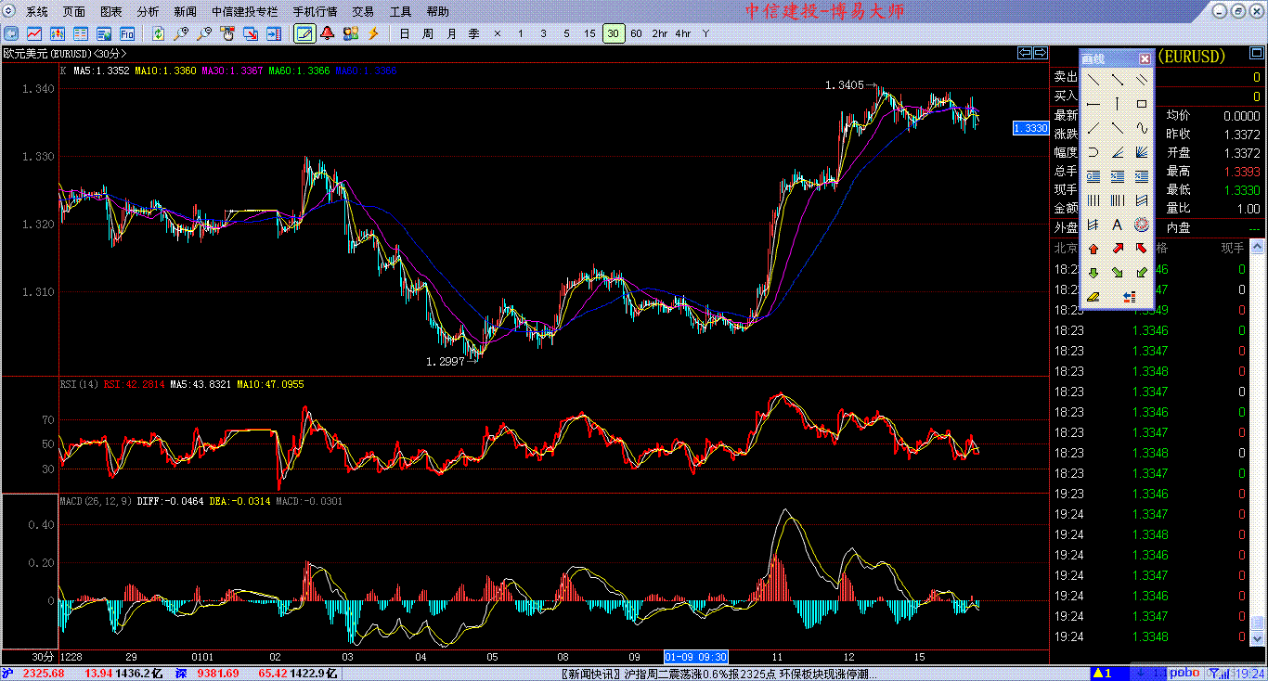Select the parallel lines channel tool
This screenshot has width=1268, height=681.
coord(1142,80)
